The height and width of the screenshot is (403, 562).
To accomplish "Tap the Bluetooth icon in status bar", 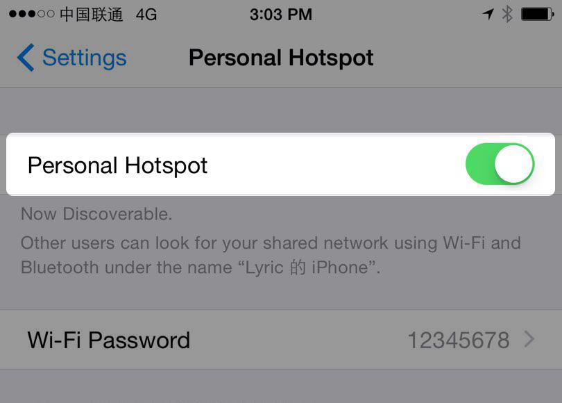I will (507, 15).
